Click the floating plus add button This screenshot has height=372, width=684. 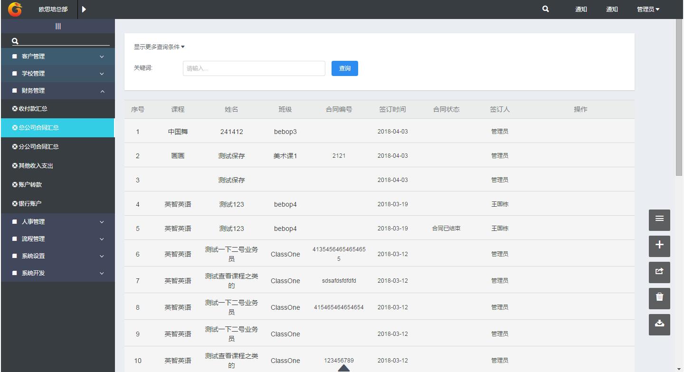(659, 245)
